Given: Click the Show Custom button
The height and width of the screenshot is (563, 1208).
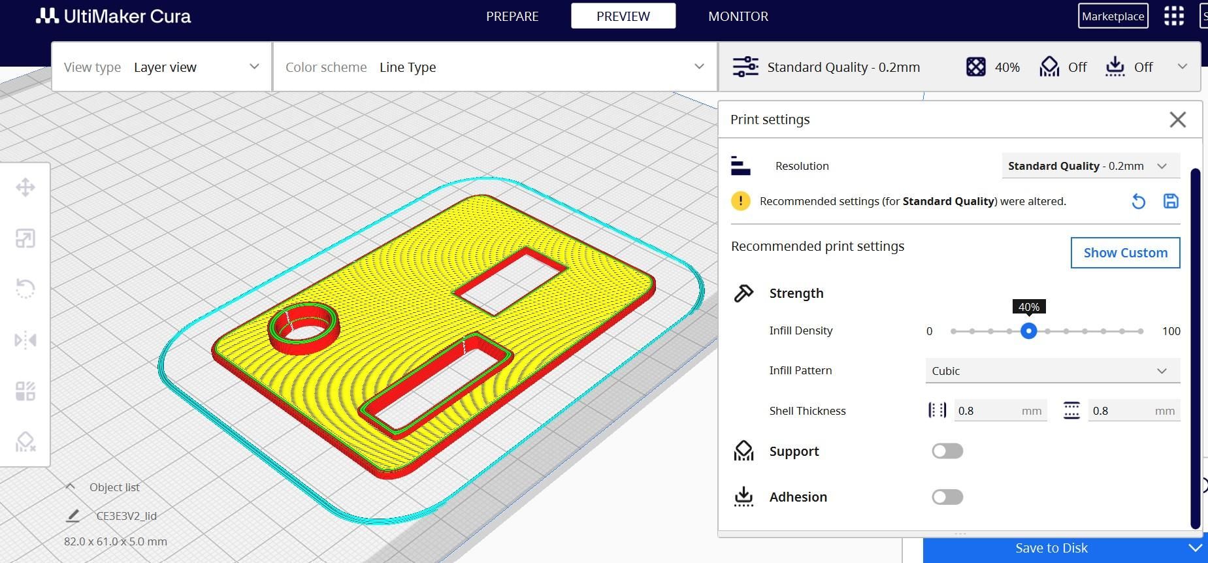Looking at the screenshot, I should tap(1125, 253).
